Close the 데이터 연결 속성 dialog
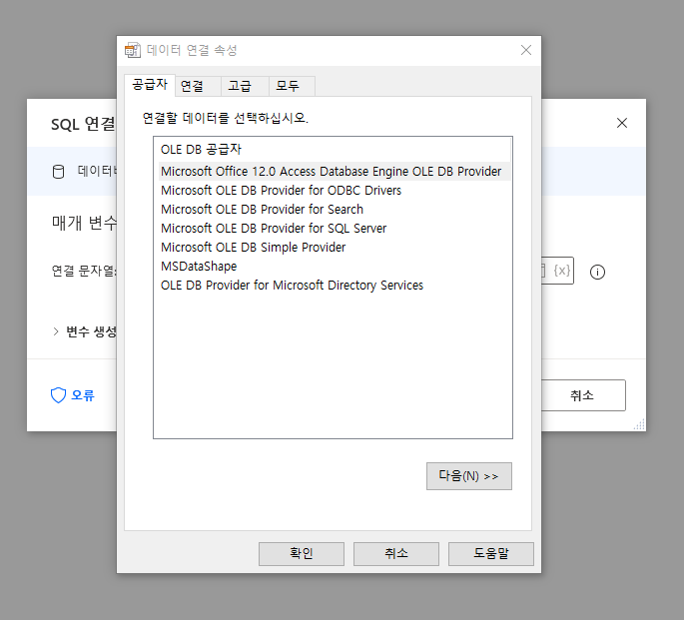This screenshot has width=684, height=620. 526,50
